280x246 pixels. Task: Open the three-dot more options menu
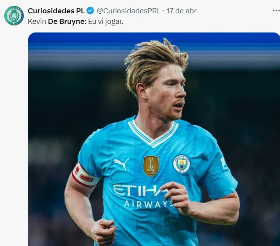pos(276,11)
